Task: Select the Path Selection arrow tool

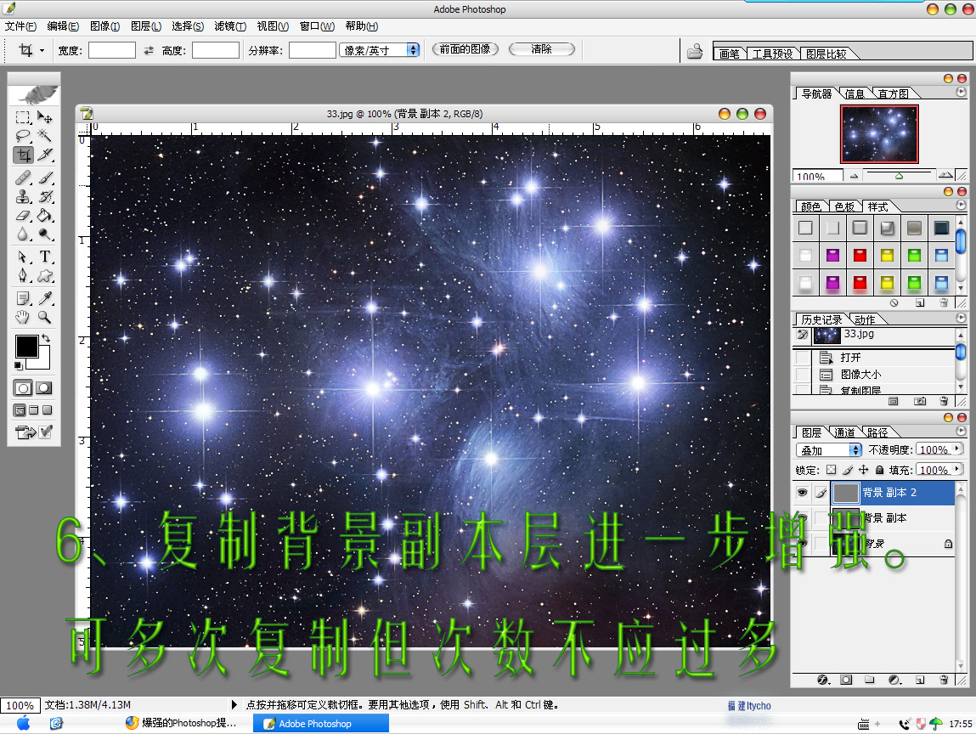Action: tap(23, 257)
